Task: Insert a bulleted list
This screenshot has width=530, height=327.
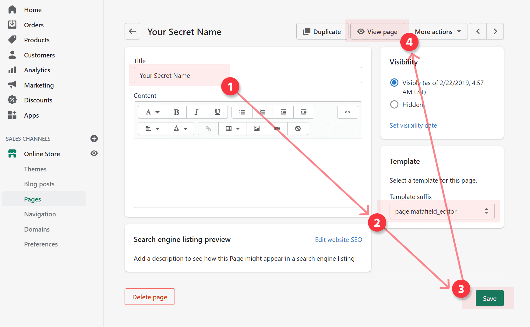Action: click(242, 112)
